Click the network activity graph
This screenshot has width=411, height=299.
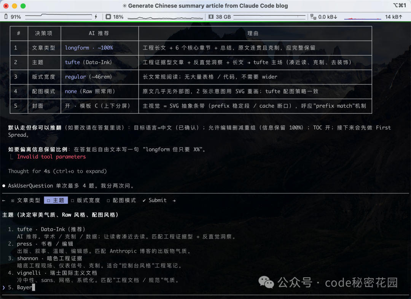pos(363,18)
